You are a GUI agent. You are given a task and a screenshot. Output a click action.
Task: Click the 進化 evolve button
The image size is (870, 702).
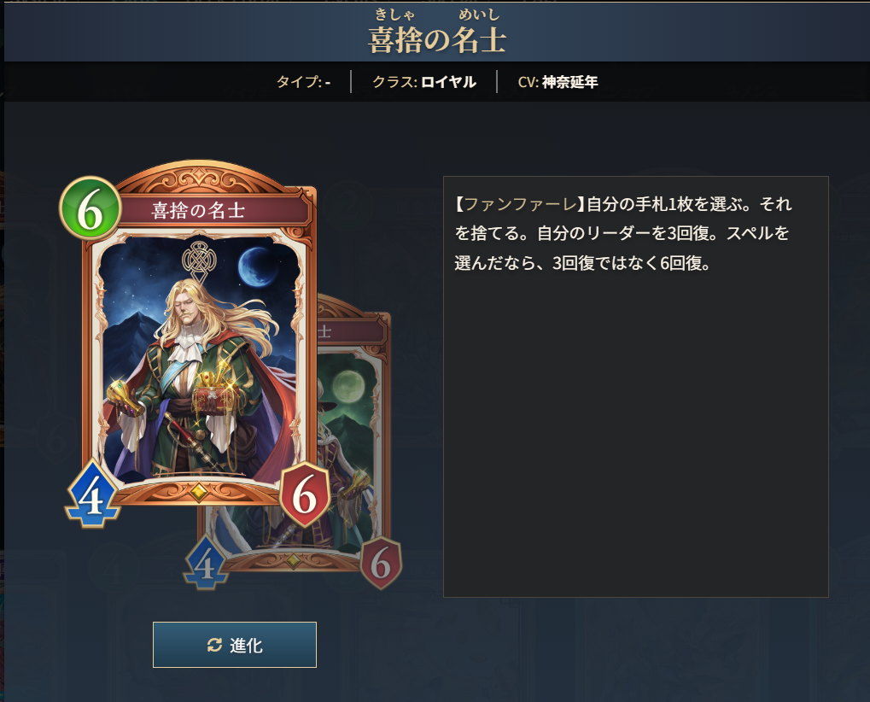click(x=235, y=644)
